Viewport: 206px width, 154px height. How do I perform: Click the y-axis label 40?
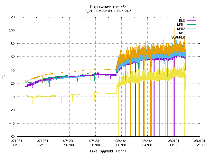coord(13,70)
